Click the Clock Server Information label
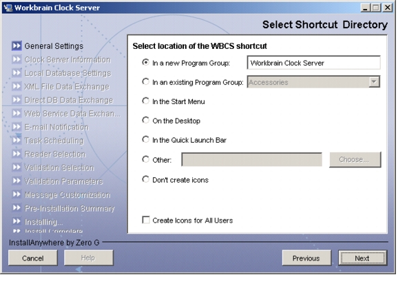The height and width of the screenshot is (286, 407). point(67,60)
